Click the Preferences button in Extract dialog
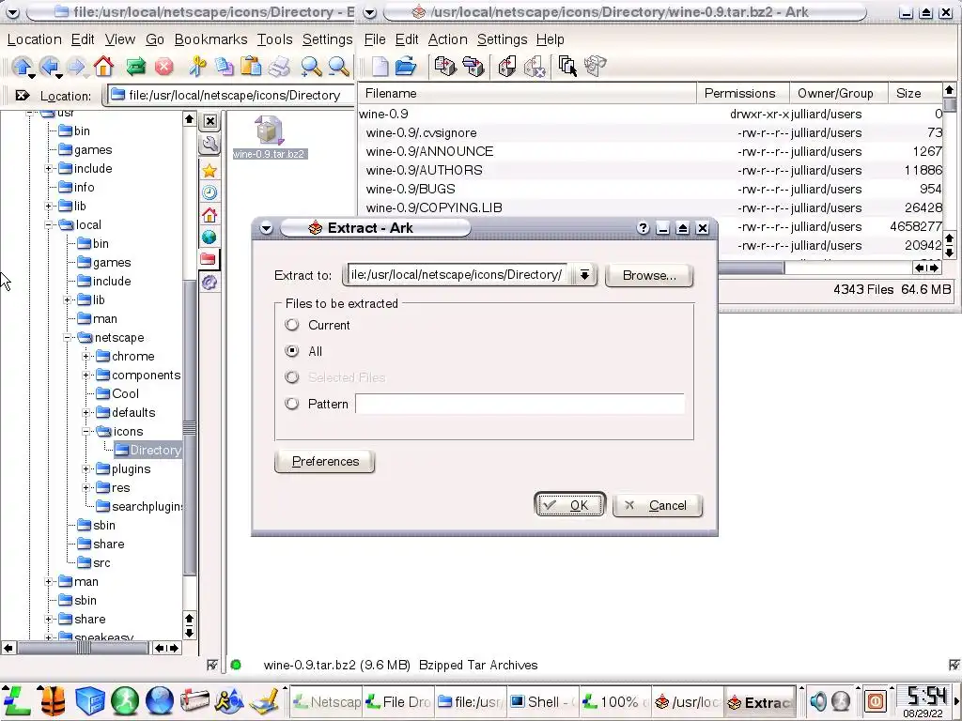 (325, 462)
